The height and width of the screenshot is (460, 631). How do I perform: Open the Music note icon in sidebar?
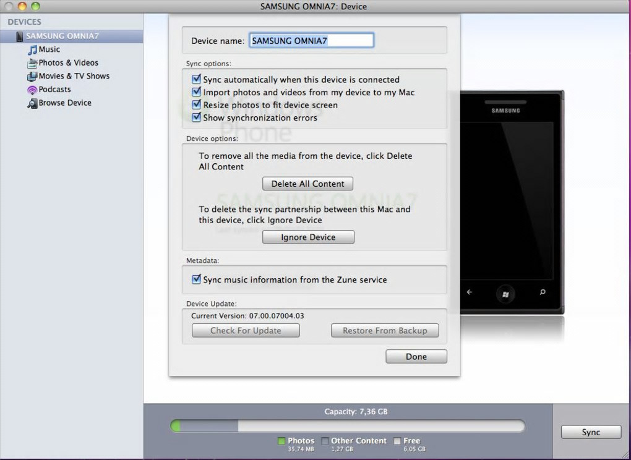point(32,50)
